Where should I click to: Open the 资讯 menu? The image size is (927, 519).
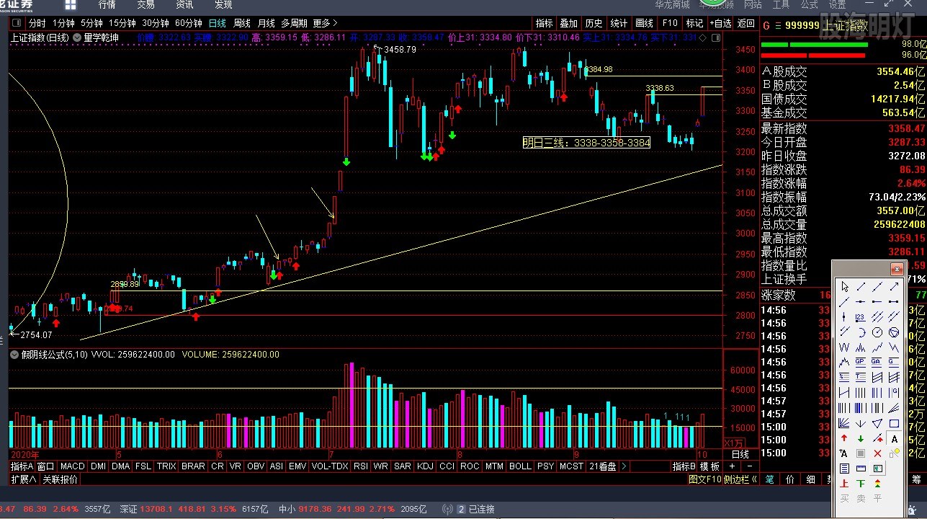tap(184, 5)
